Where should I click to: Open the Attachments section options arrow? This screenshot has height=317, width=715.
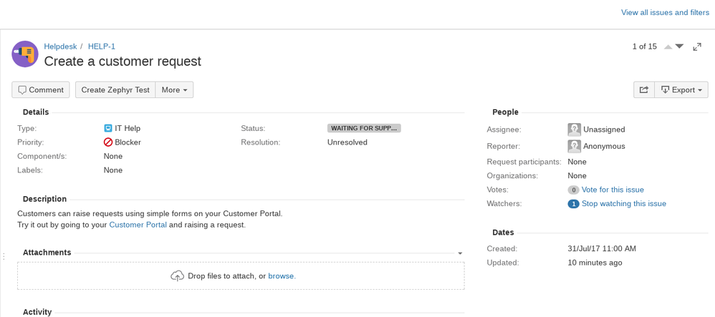click(460, 253)
